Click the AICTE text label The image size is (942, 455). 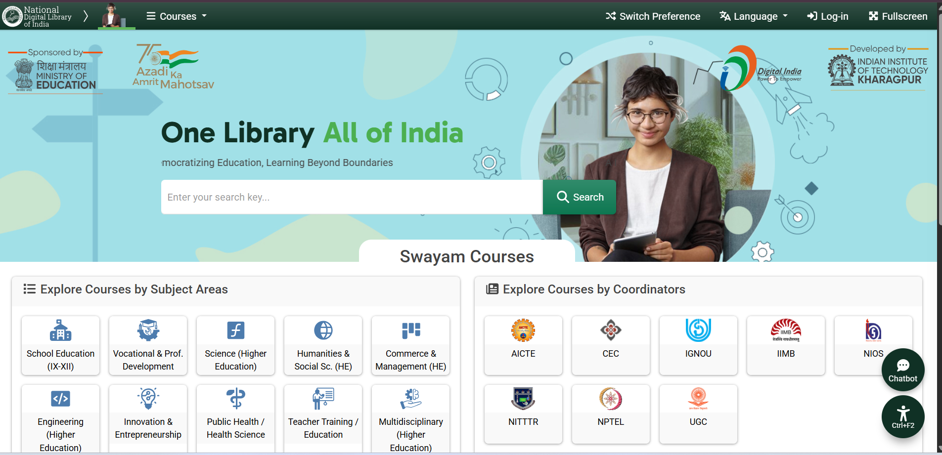(x=523, y=354)
